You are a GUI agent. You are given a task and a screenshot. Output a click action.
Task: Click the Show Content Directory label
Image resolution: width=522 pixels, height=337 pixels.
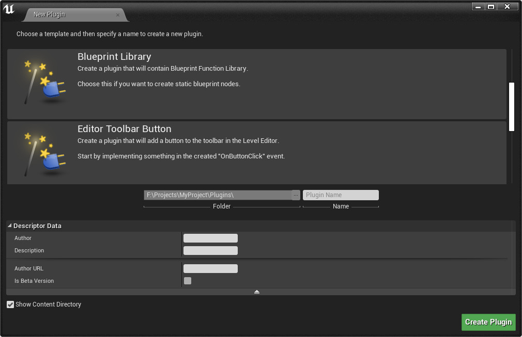48,304
